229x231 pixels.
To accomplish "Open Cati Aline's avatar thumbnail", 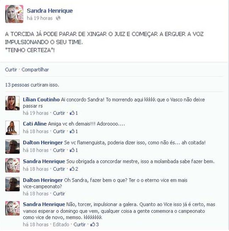I will tap(12, 128).
